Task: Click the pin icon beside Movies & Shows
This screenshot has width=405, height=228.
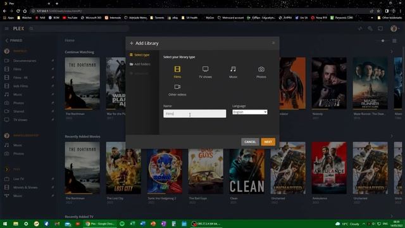Action: (53, 187)
